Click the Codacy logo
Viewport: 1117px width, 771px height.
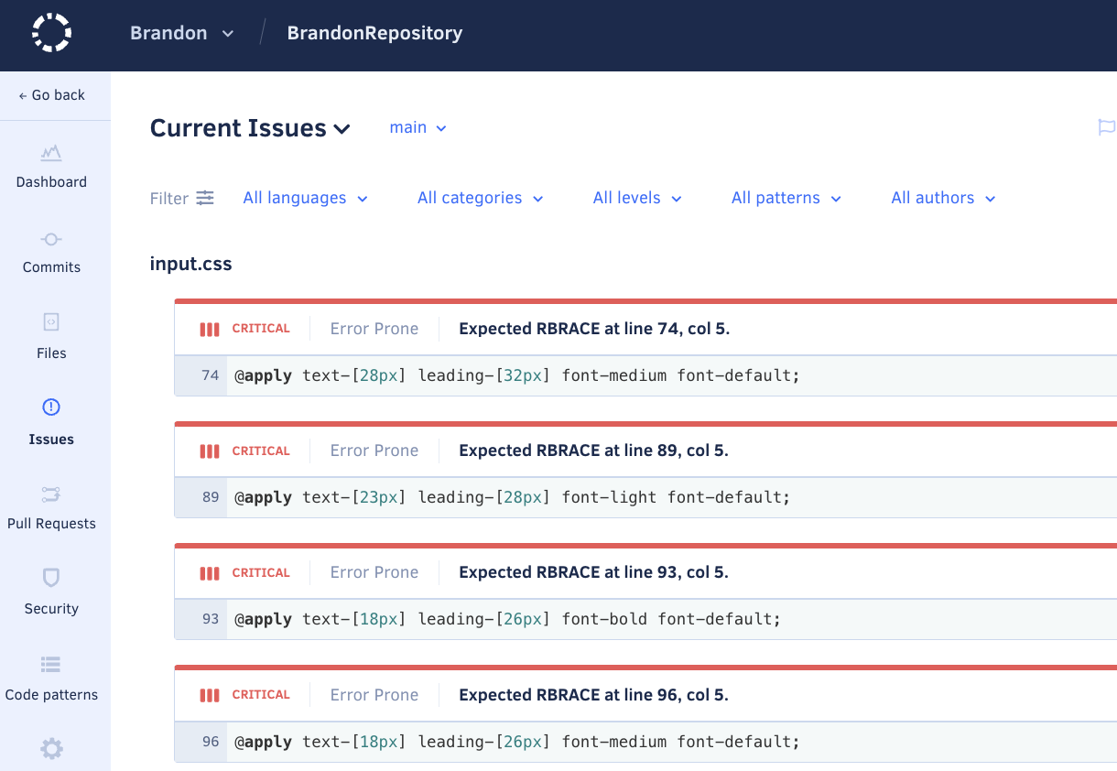click(x=51, y=32)
